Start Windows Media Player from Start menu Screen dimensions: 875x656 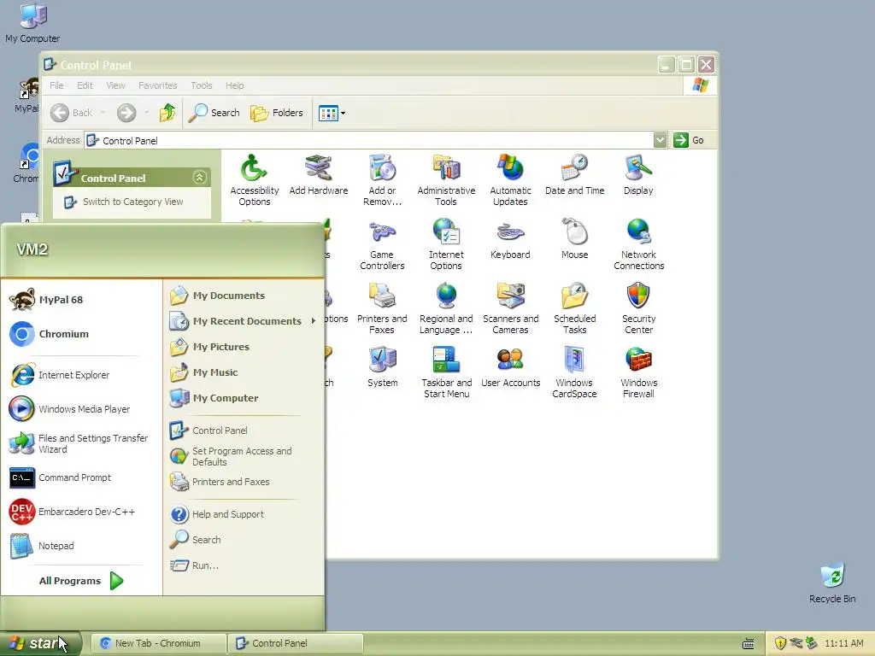(81, 409)
